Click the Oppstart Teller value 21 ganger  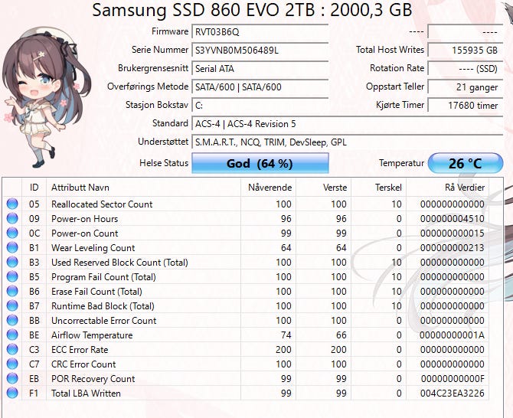pos(466,87)
